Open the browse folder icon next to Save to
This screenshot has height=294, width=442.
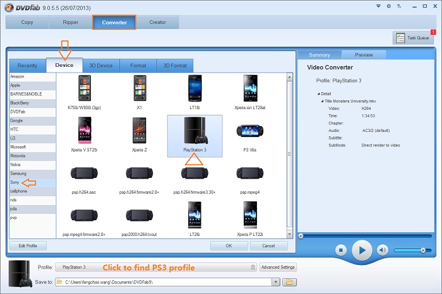tap(289, 282)
